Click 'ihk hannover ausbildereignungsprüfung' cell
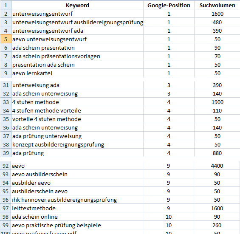The image size is (240, 234). pyautogui.click(x=77, y=200)
